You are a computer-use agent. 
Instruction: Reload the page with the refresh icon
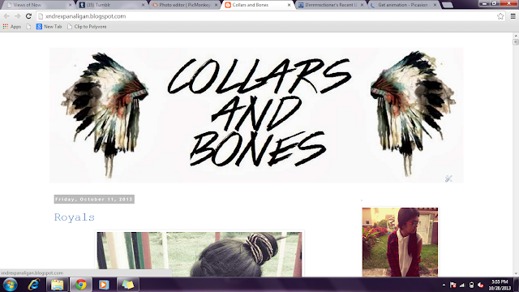pos(29,16)
